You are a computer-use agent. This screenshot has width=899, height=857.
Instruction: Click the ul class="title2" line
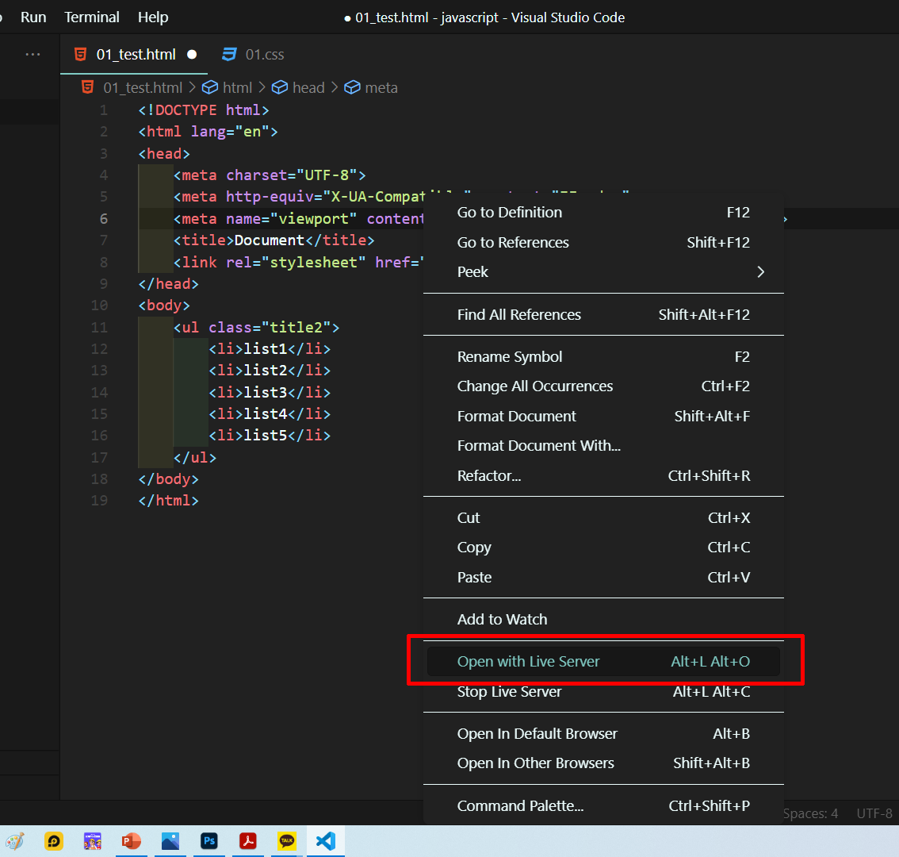click(x=256, y=327)
